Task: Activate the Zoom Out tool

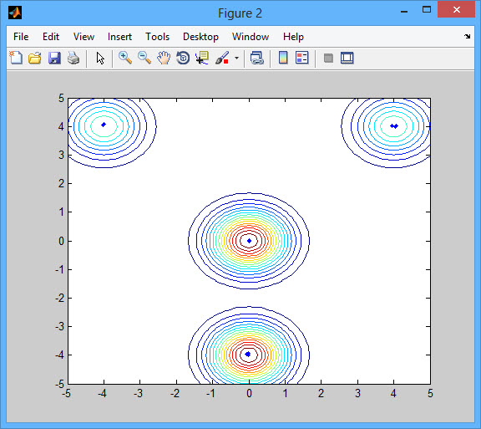Action: coord(144,58)
